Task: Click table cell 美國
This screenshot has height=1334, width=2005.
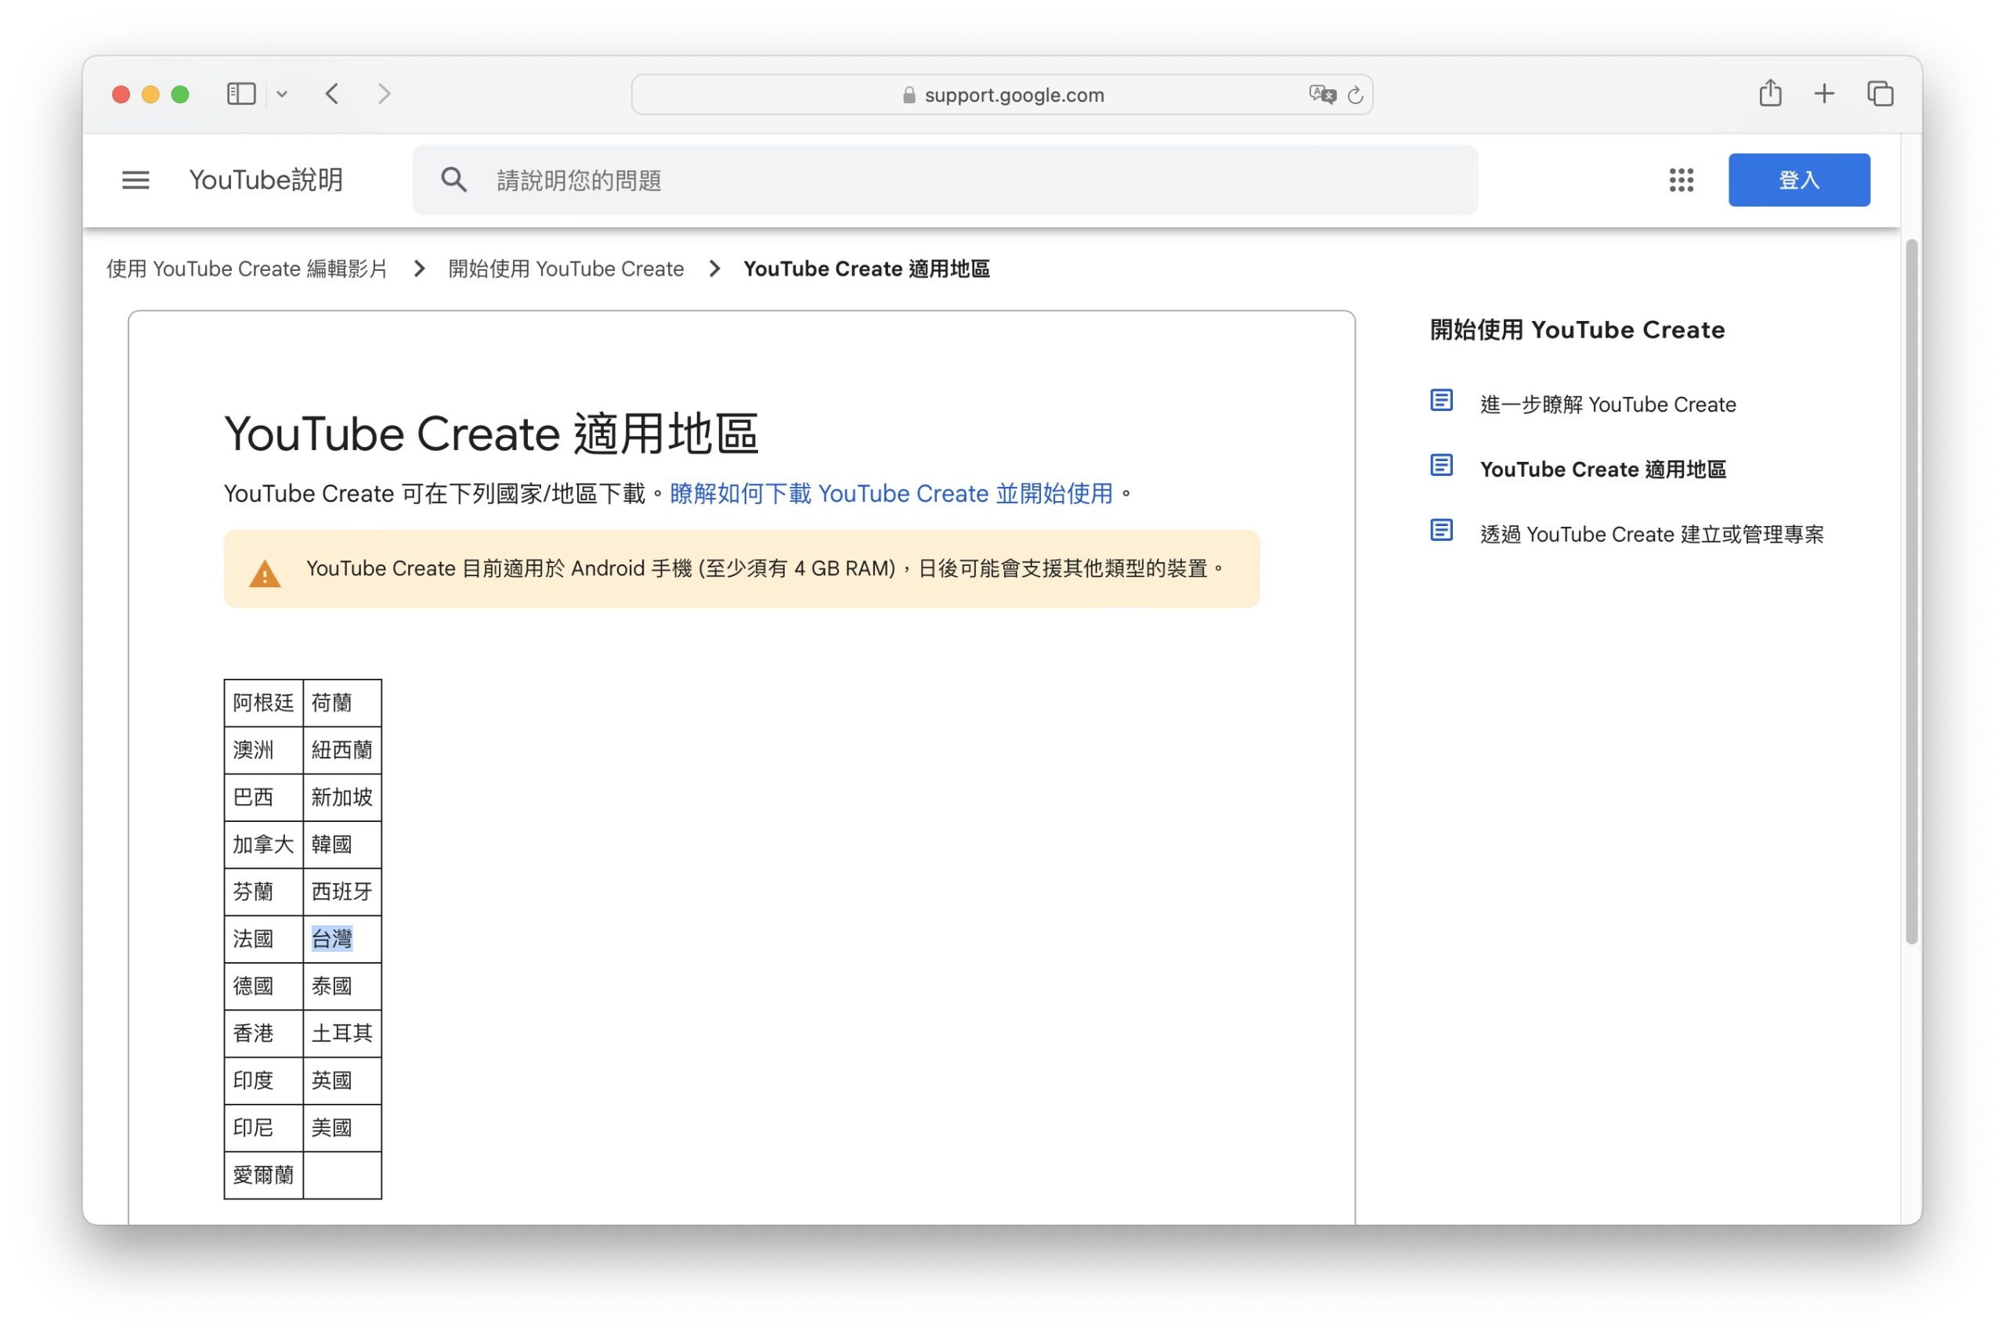Action: 342,1128
